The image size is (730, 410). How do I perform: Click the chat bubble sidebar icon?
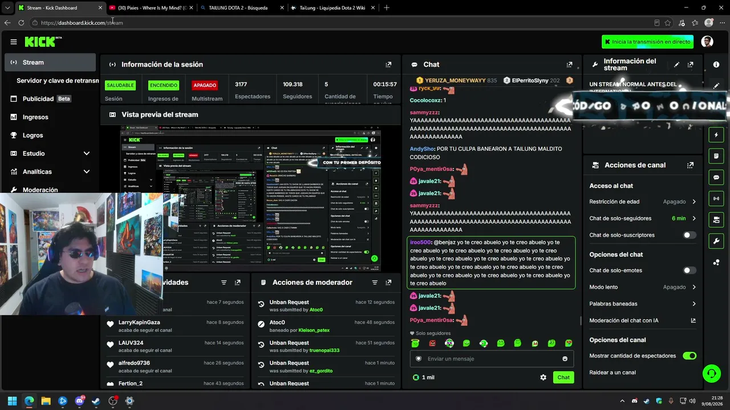point(716,177)
